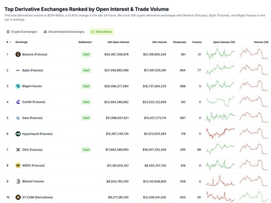
Task: Click the Binance (Futures) logo icon
Action: [18, 55]
